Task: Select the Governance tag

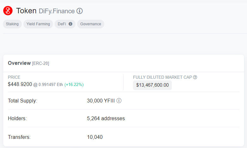Action: (91, 24)
